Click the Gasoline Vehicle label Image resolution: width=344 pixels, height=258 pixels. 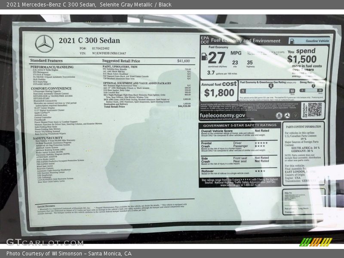[x=317, y=41]
